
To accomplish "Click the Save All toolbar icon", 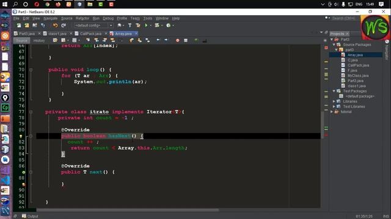I will pos(43,26).
